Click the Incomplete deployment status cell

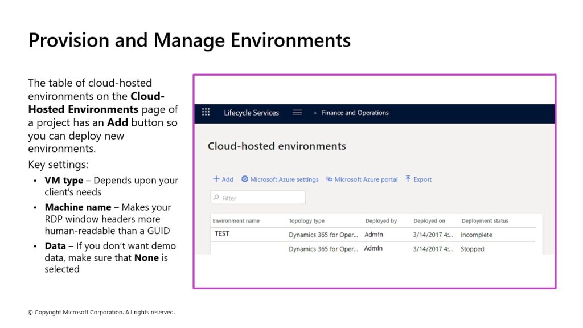coord(477,235)
